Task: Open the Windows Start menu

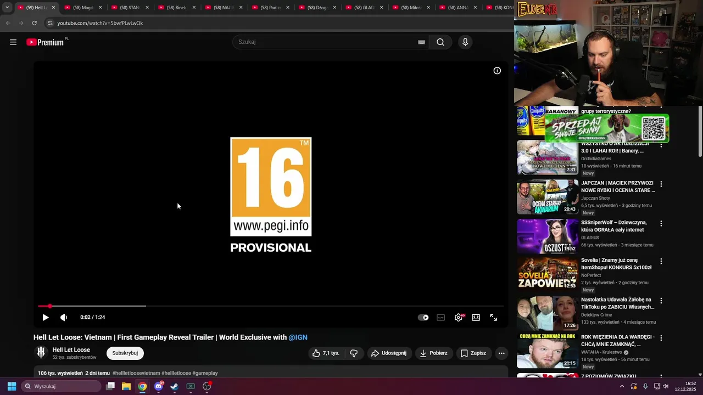Action: pyautogui.click(x=12, y=386)
